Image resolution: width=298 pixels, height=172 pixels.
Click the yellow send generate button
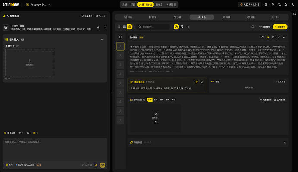tap(102, 165)
